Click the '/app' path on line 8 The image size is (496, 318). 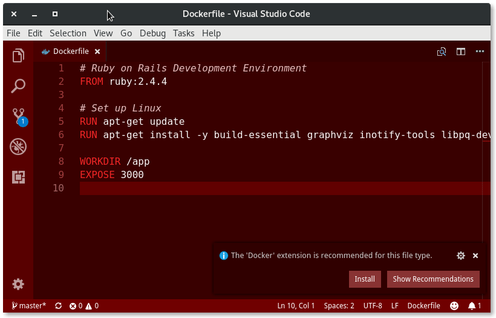click(x=139, y=162)
